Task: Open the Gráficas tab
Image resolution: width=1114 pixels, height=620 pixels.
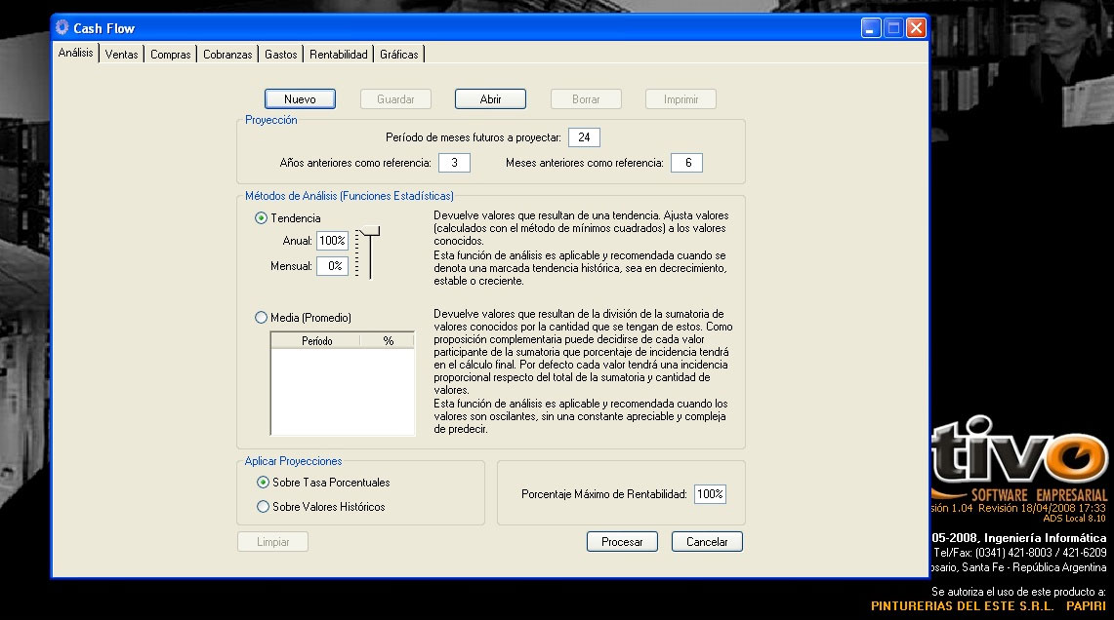Action: (x=398, y=55)
